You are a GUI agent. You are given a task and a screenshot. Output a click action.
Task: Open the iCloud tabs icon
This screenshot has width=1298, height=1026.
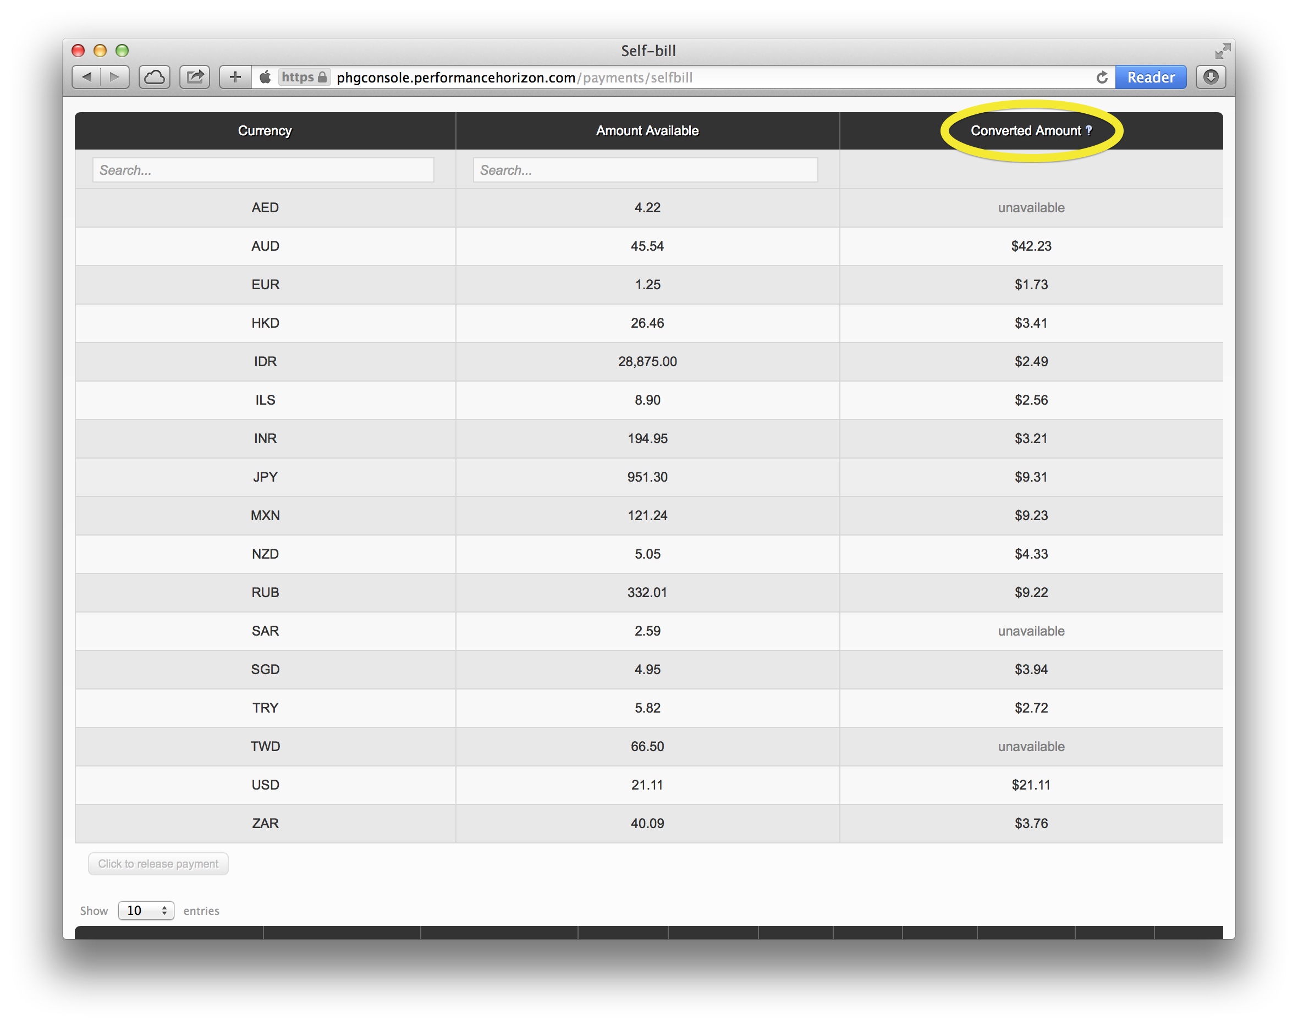tap(155, 77)
